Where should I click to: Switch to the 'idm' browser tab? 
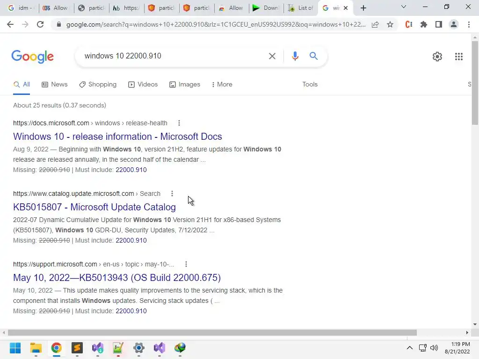pyautogui.click(x=20, y=8)
